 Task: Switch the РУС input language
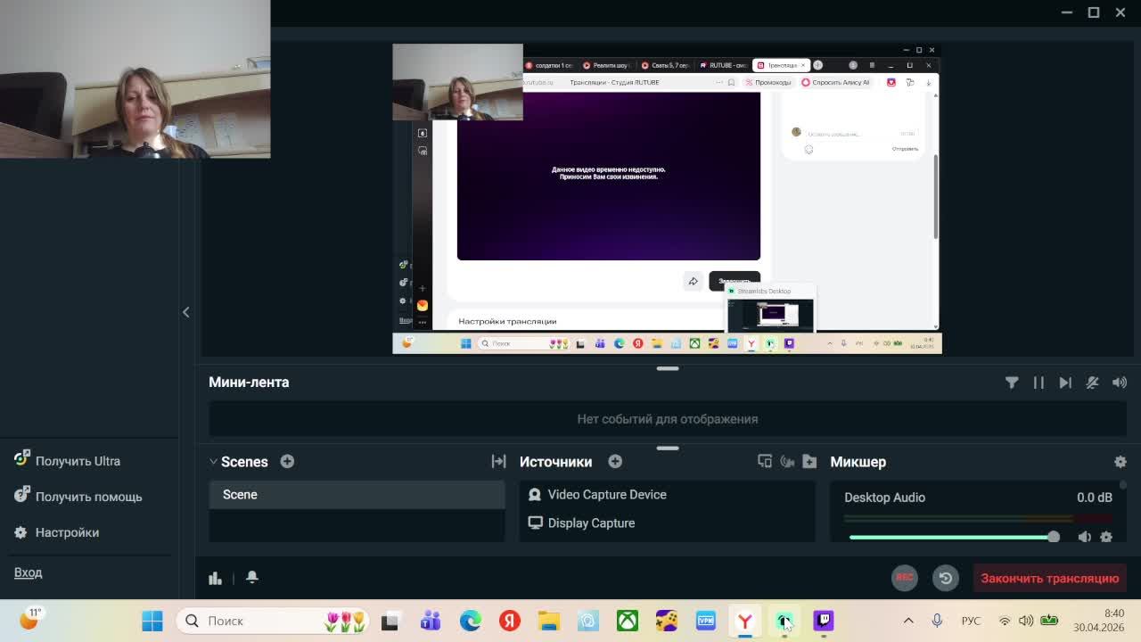(971, 621)
